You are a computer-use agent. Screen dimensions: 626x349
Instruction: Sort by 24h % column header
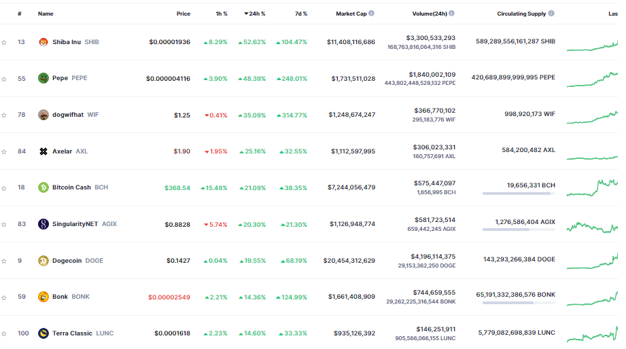click(x=255, y=14)
